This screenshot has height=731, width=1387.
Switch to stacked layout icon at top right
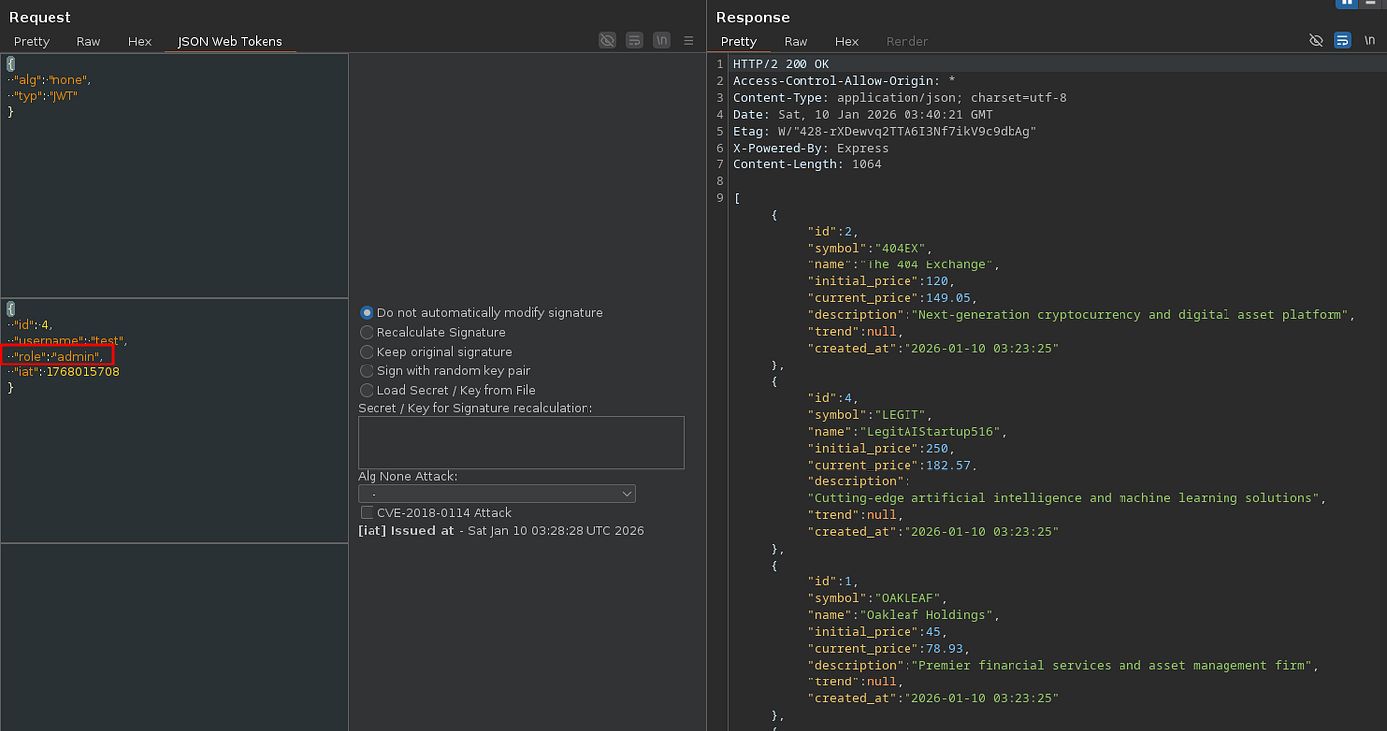[1371, 3]
